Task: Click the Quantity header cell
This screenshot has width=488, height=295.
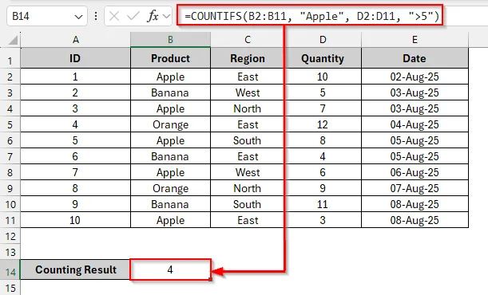Action: (x=323, y=58)
